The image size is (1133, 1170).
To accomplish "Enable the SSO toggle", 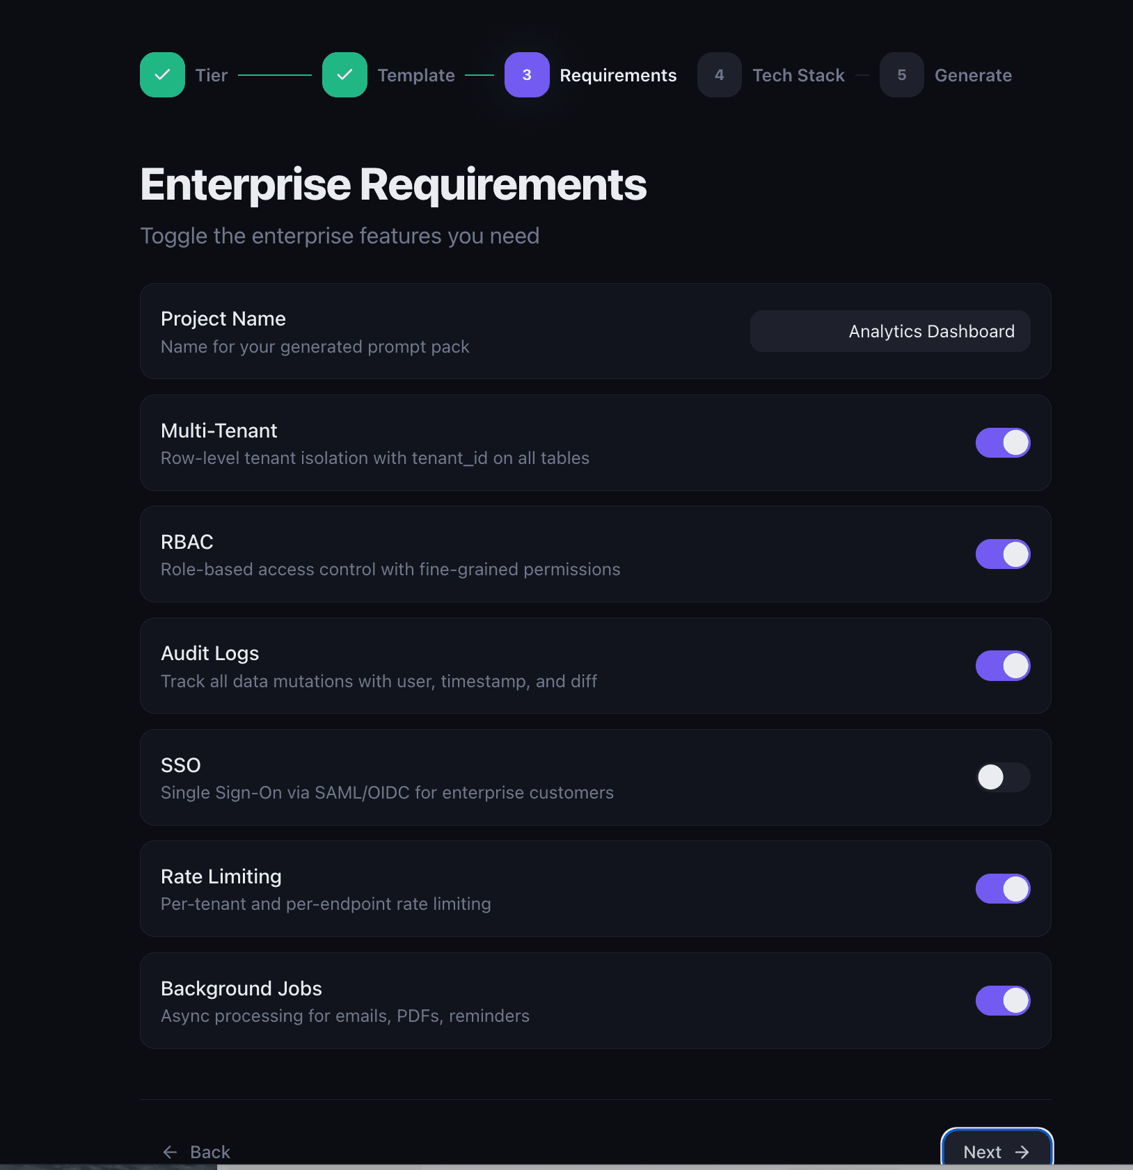I will pos(1003,778).
